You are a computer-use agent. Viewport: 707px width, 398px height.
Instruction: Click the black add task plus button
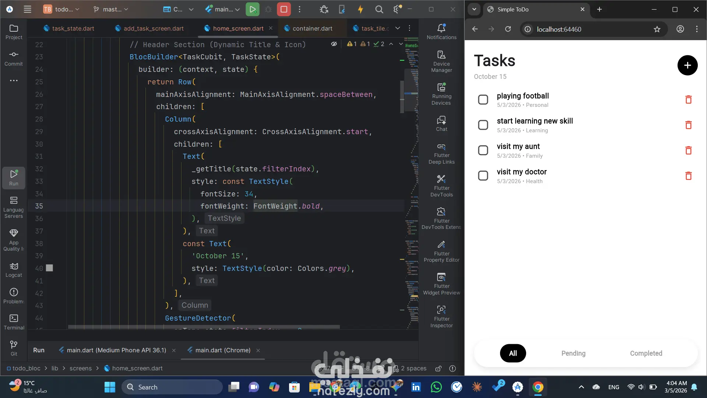pos(687,66)
